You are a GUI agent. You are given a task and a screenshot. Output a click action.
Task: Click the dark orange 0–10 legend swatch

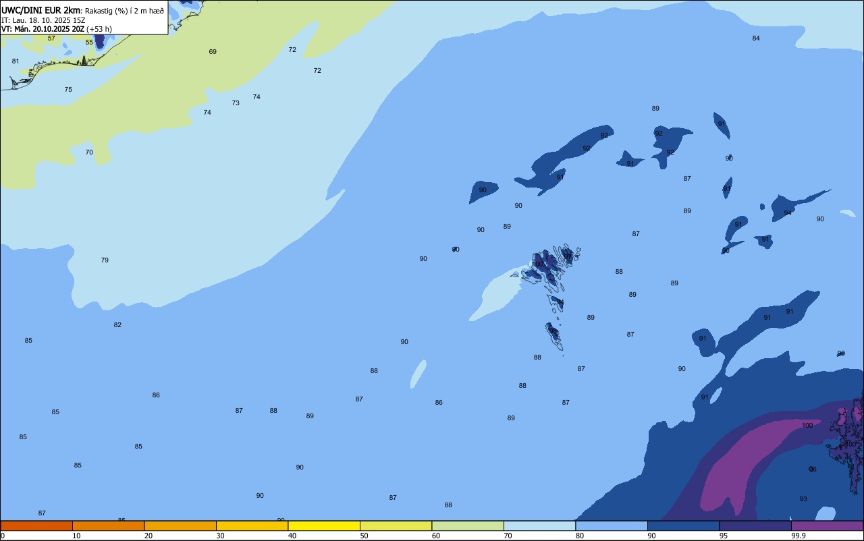36,525
